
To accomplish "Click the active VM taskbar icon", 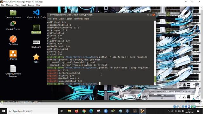I will coord(142,111).
